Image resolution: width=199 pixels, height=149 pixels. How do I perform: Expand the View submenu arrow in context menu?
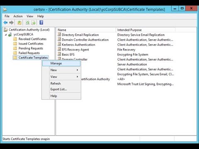pyautogui.click(x=78, y=77)
